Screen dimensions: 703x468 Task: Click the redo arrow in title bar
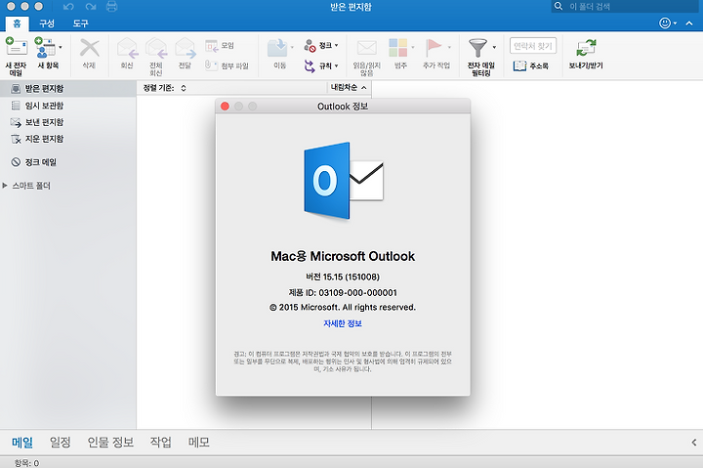[91, 7]
